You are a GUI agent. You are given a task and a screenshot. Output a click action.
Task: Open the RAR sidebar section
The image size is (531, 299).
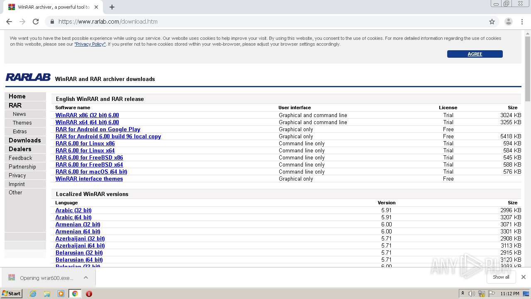(x=15, y=105)
